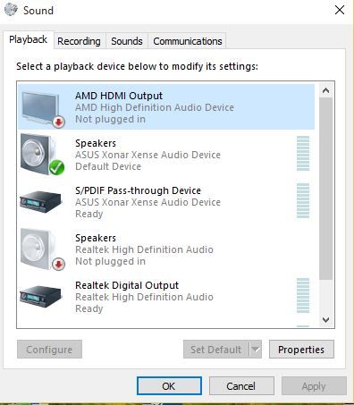Open the Set Default dropdown arrow
Screen dimensions: 354x405
point(256,350)
